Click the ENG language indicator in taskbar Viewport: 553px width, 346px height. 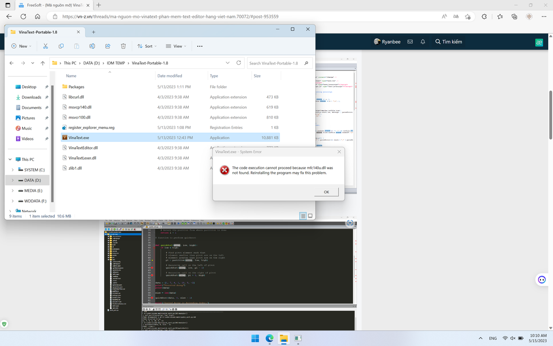pyautogui.click(x=493, y=338)
